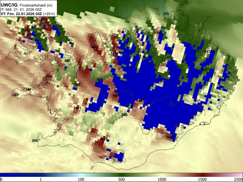Click the 1669 value label on map

click(27, 30)
